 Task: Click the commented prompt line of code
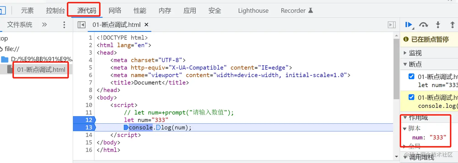pyautogui.click(x=179, y=112)
